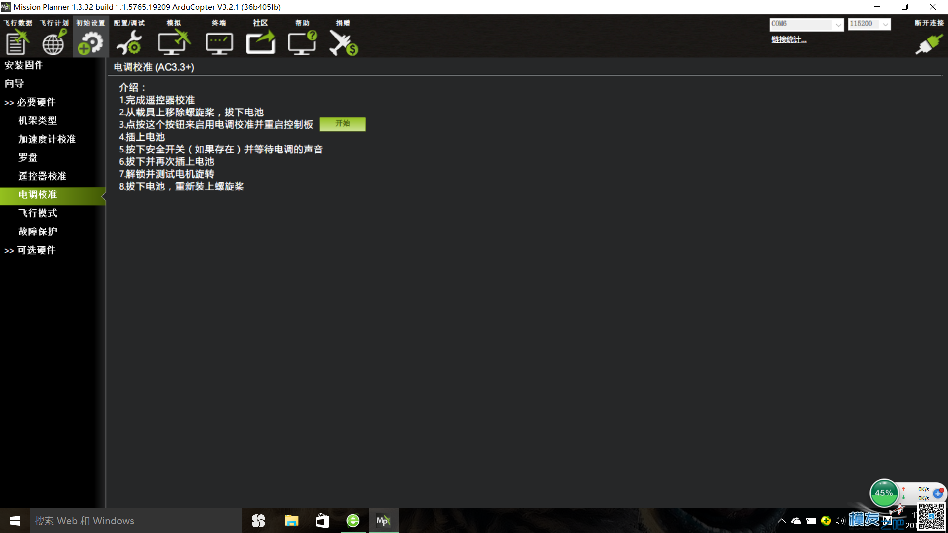Click the heading 电调校准 (AC3.3+)
The width and height of the screenshot is (948, 533).
coord(154,67)
